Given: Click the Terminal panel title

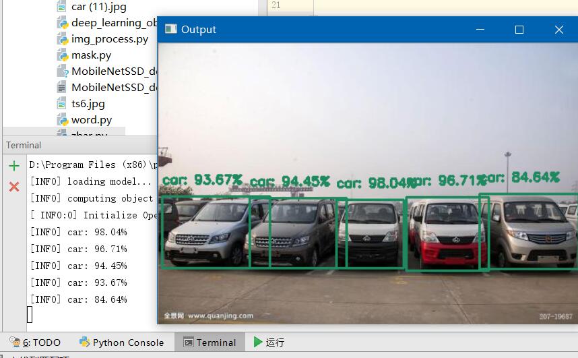Looking at the screenshot, I should (x=24, y=145).
